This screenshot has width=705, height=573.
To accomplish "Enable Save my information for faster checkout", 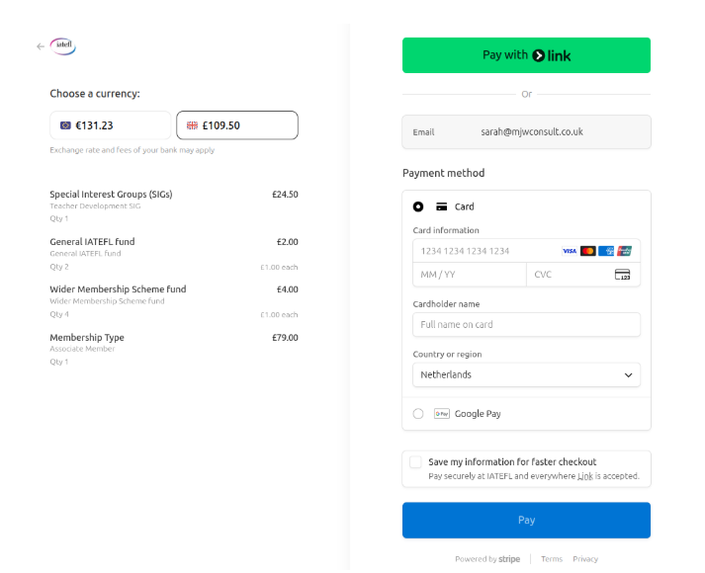I will tap(415, 462).
